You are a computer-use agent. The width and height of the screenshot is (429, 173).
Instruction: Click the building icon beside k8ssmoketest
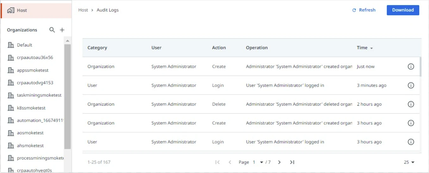[11, 108]
